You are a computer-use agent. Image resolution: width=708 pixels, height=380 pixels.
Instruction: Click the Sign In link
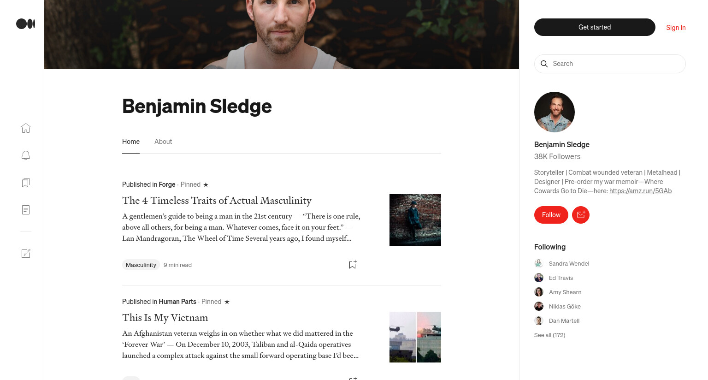click(x=676, y=28)
